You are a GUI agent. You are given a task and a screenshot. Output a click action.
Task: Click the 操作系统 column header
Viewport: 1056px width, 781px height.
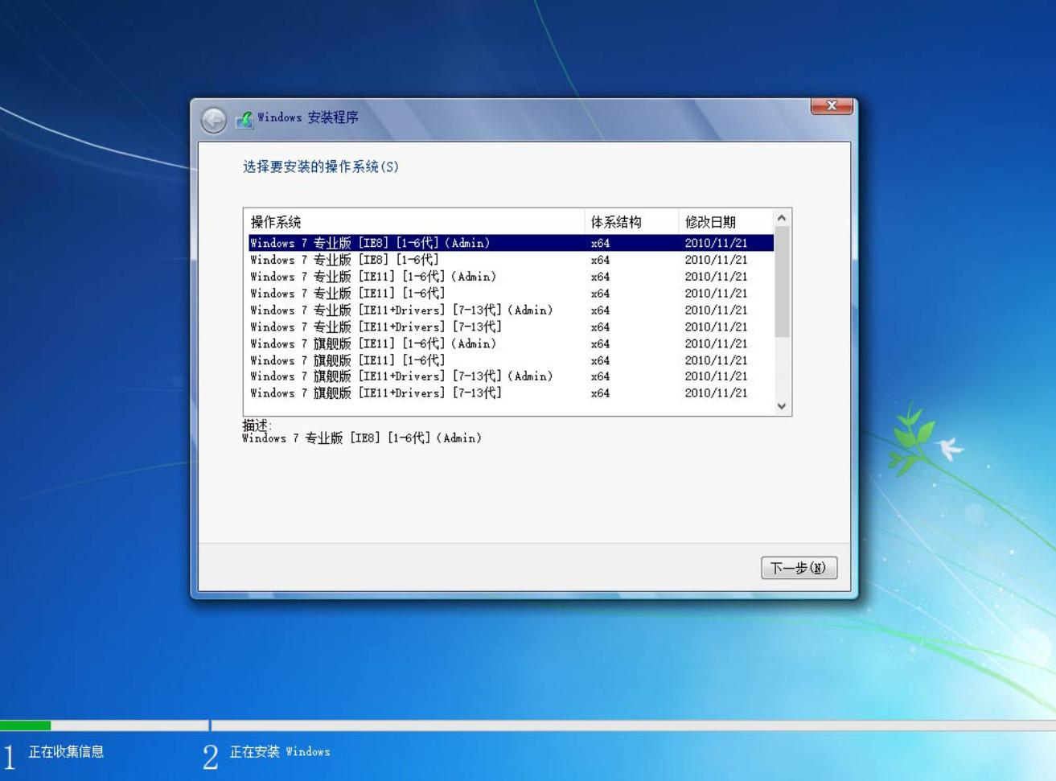[x=415, y=222]
